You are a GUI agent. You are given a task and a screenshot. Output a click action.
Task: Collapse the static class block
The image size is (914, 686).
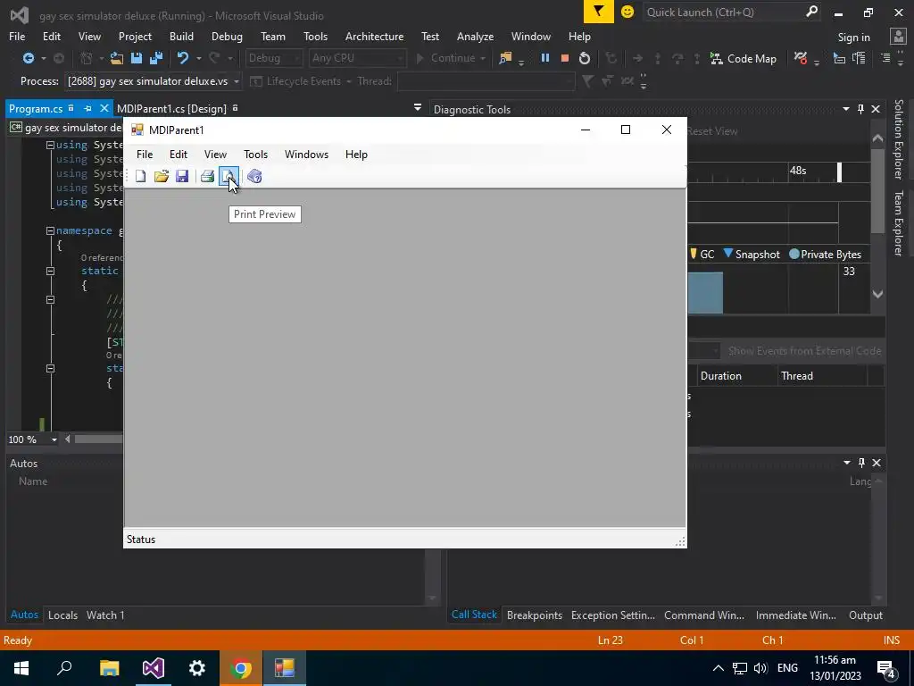tap(50, 271)
